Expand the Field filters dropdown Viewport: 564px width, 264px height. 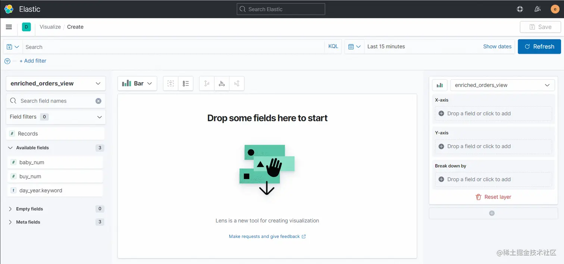pos(56,117)
